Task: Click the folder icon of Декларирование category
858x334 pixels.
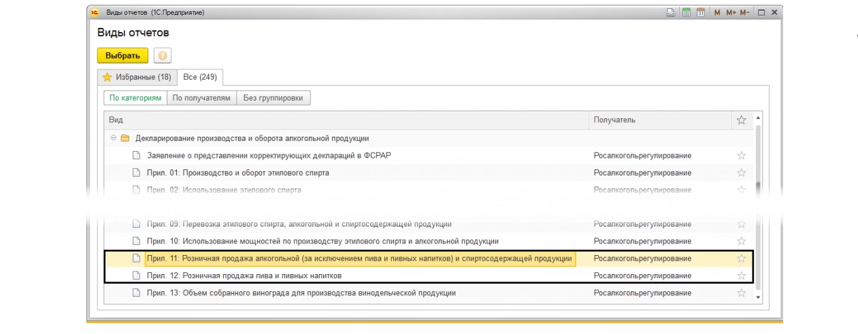Action: (x=125, y=138)
